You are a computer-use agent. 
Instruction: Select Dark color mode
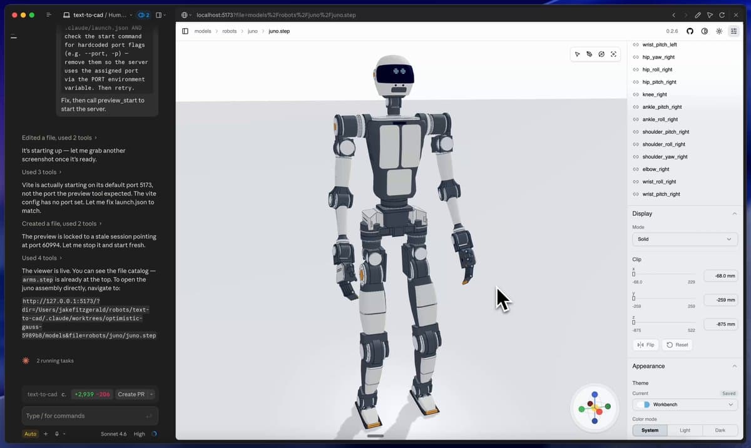coord(720,430)
